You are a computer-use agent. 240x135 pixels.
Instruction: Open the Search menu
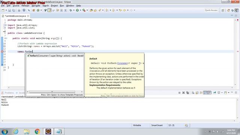(x=45, y=6)
